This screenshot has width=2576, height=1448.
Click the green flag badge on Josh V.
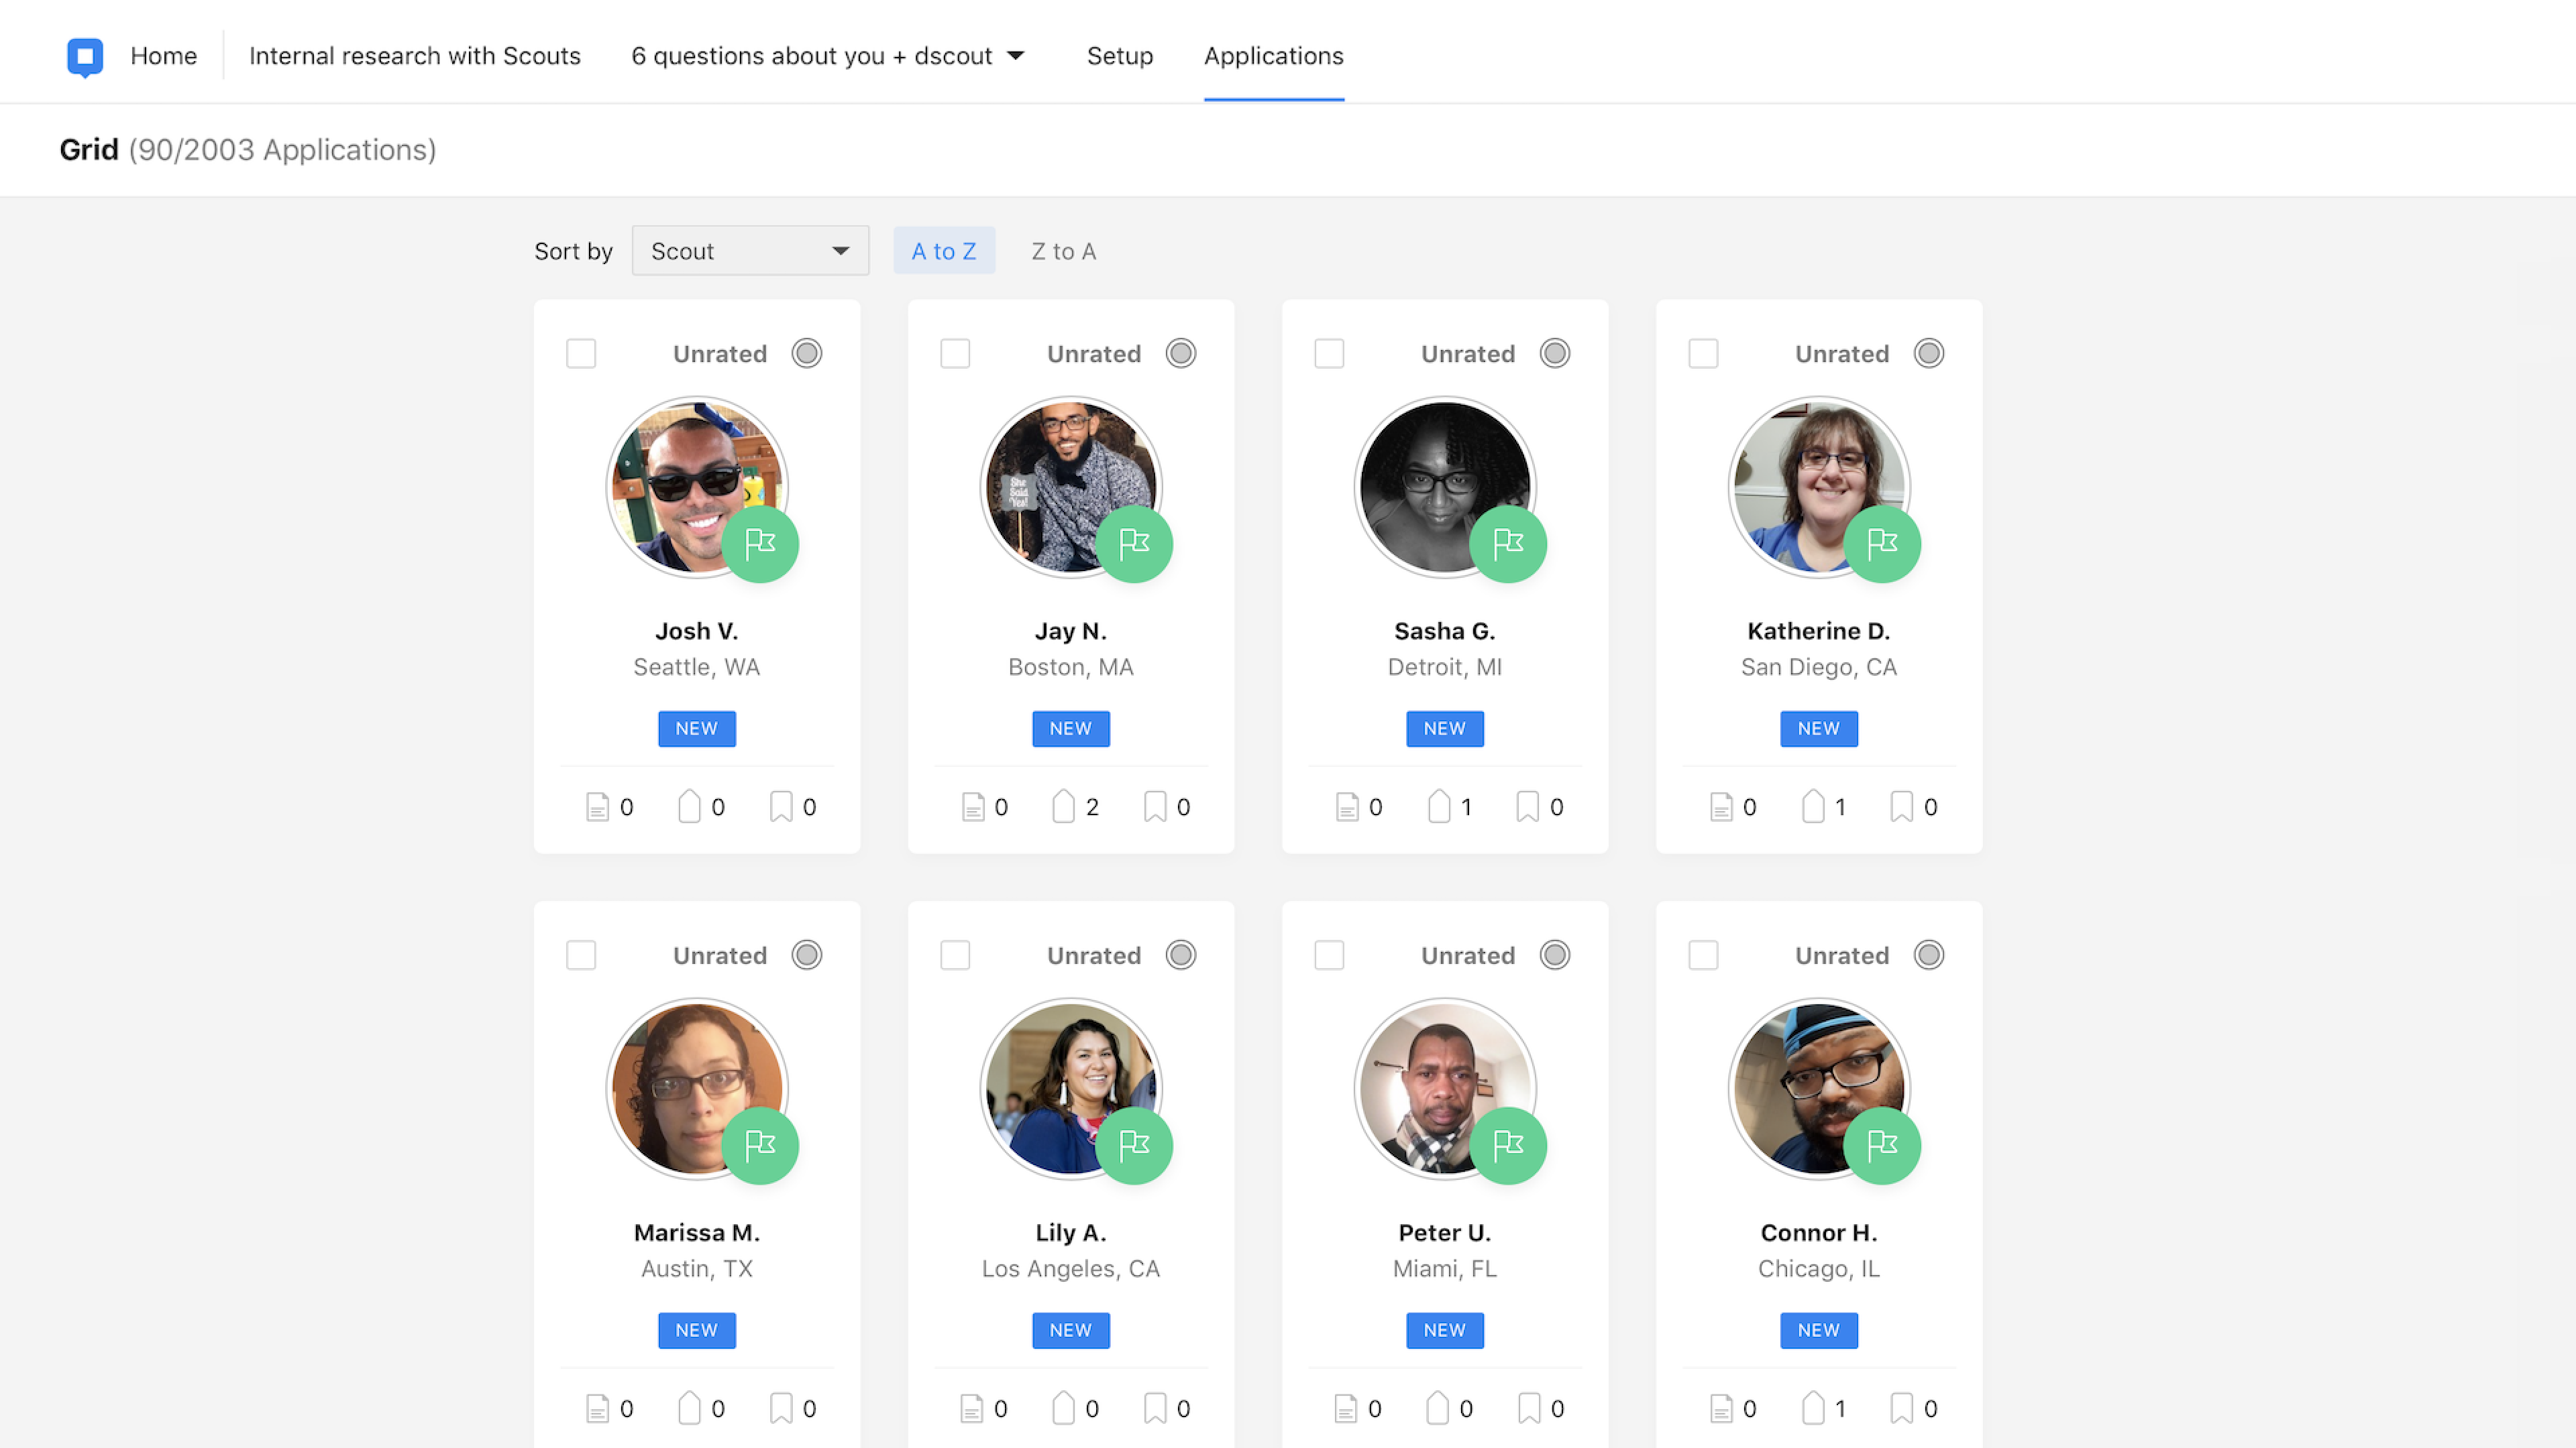coord(759,544)
